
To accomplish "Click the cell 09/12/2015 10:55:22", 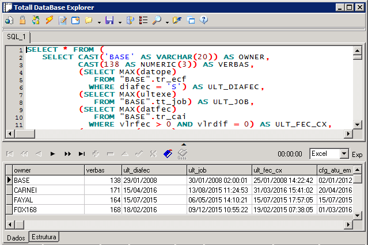I will pos(219,209).
